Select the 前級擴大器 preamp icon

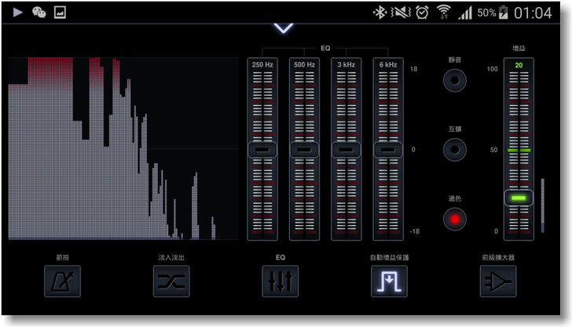tap(498, 281)
